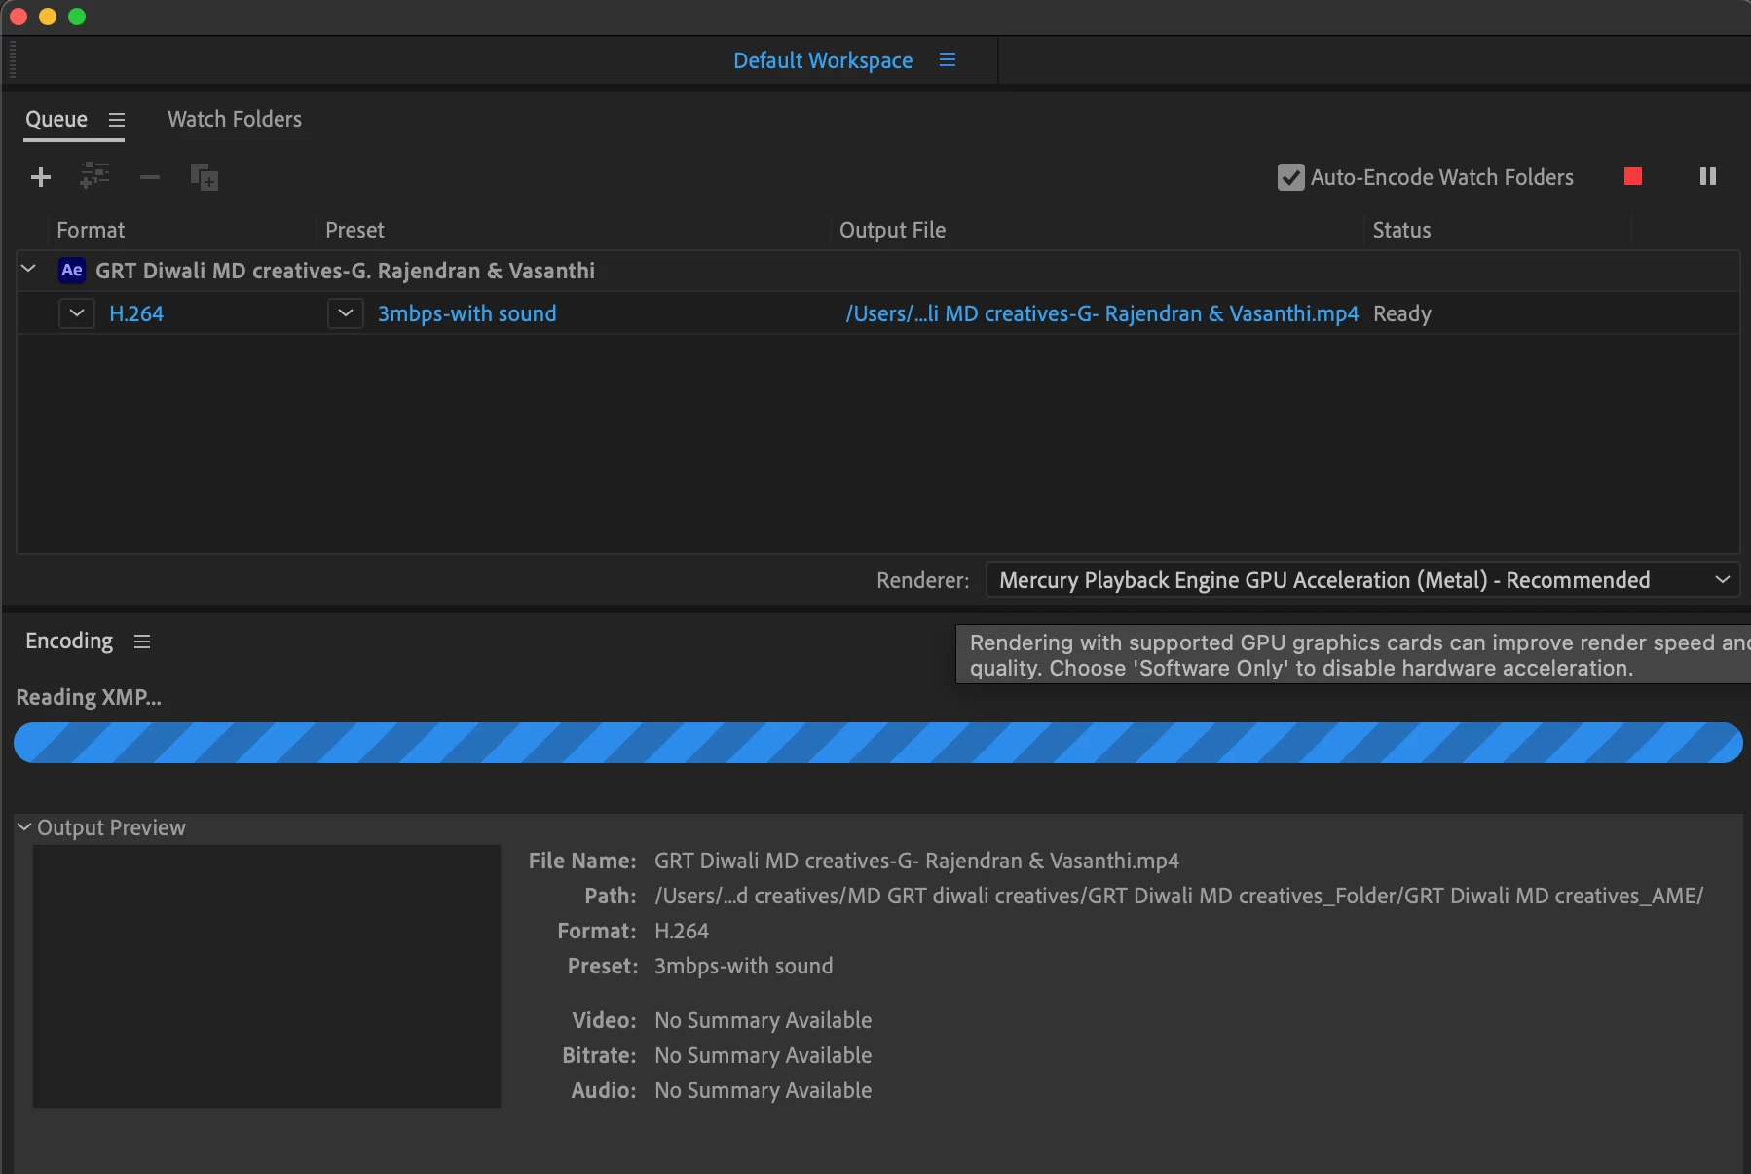Click the H.264 format link
Image resolution: width=1751 pixels, height=1174 pixels.
pos(136,313)
